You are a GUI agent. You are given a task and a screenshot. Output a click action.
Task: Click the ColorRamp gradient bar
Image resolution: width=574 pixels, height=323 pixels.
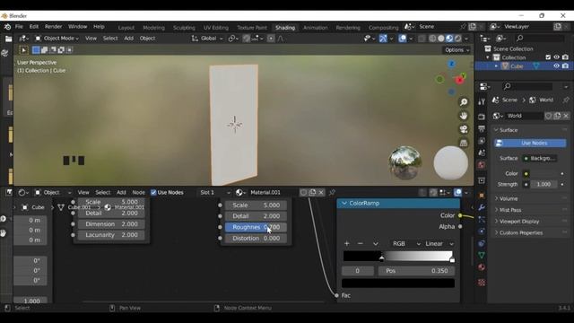(x=398, y=256)
